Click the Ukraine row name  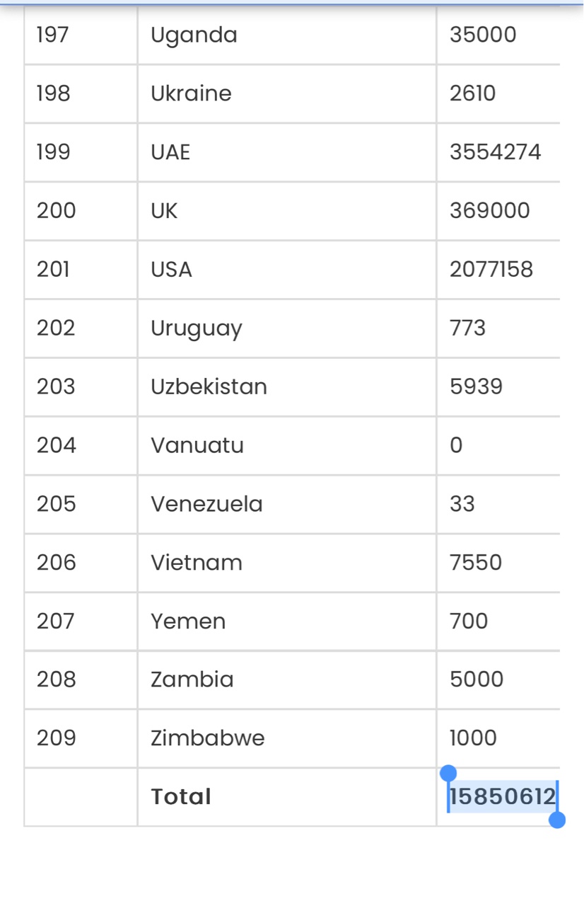coord(191,93)
